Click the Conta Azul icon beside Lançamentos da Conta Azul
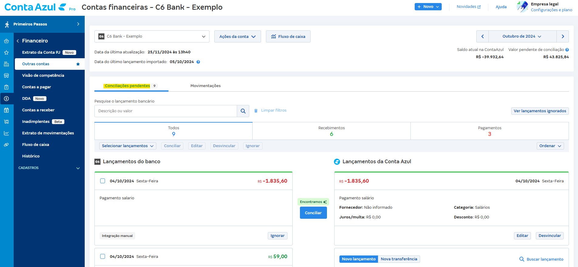The image size is (578, 267). click(337, 162)
